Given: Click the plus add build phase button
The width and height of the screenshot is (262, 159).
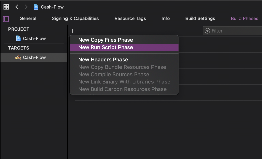Looking at the screenshot, I should pyautogui.click(x=73, y=31).
